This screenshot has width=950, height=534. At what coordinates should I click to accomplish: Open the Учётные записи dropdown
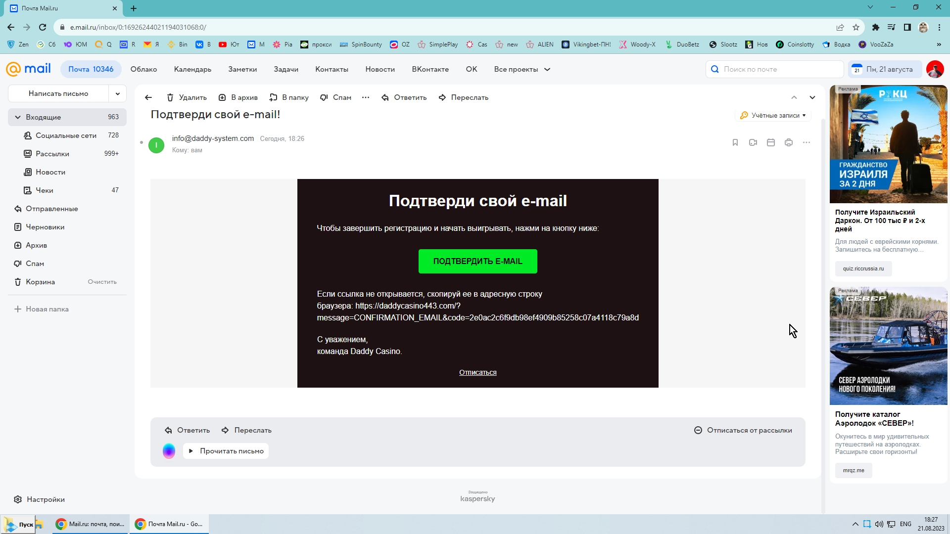(x=773, y=115)
